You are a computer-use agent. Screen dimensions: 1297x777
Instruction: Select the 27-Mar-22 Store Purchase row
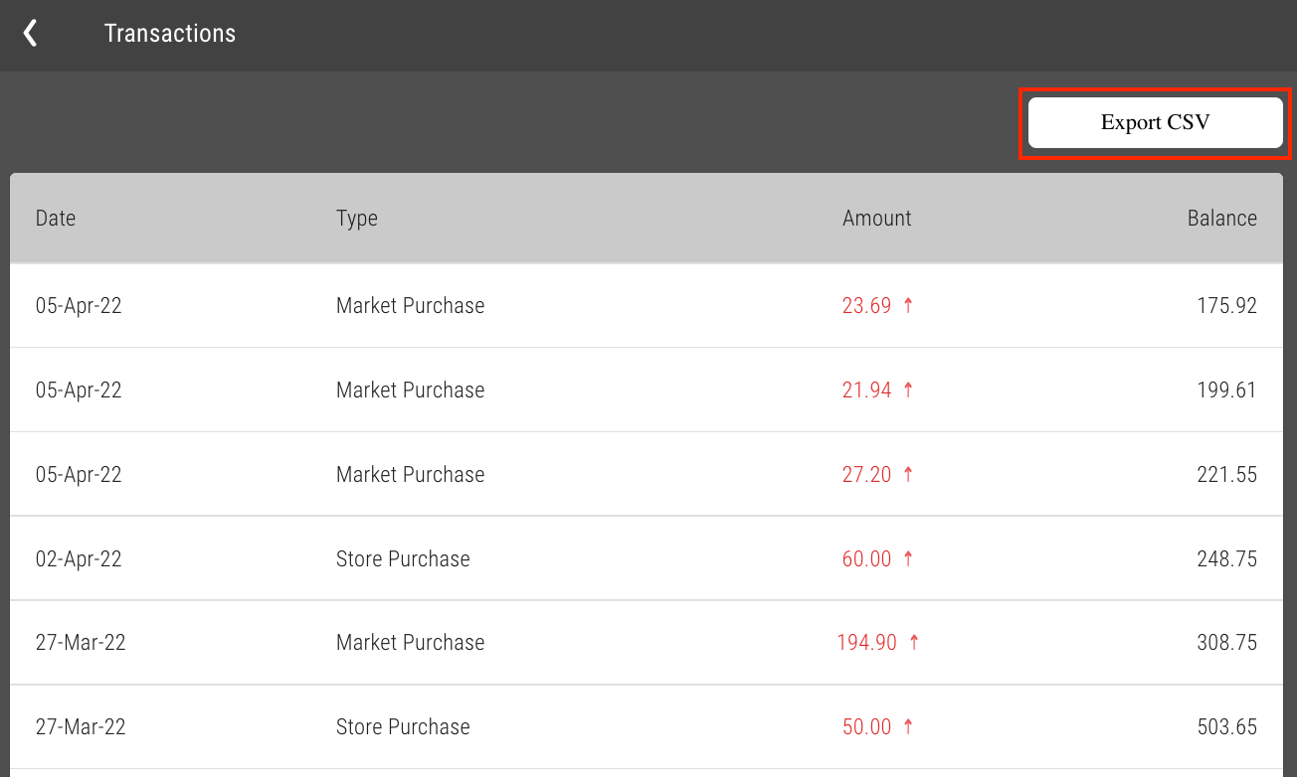pyautogui.click(x=646, y=727)
